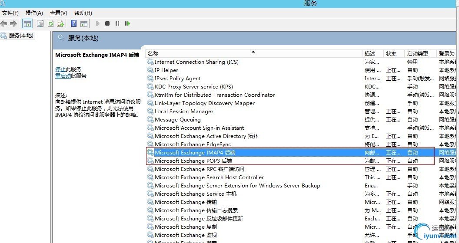Screen dimensions: 459x243
Task: Click 手动(触发... startup type of IPsec Policy Agent
Action: (x=420, y=79)
